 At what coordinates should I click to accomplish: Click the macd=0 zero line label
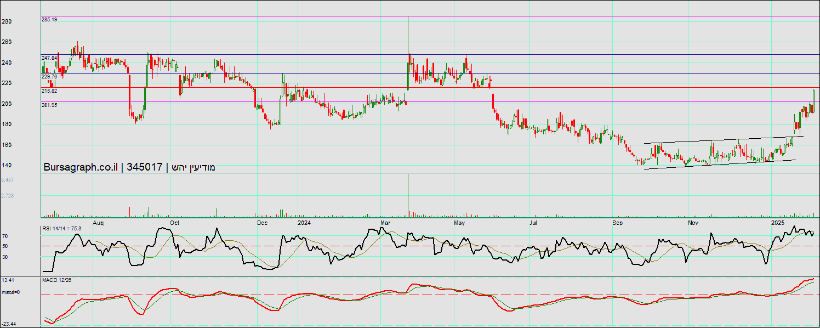10,292
